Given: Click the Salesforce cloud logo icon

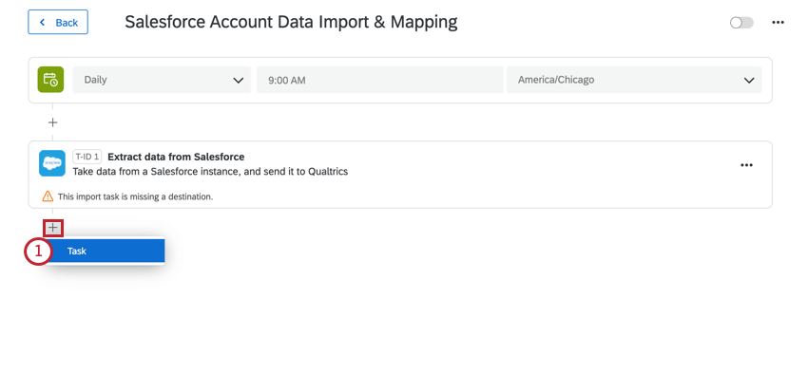Looking at the screenshot, I should (x=52, y=163).
